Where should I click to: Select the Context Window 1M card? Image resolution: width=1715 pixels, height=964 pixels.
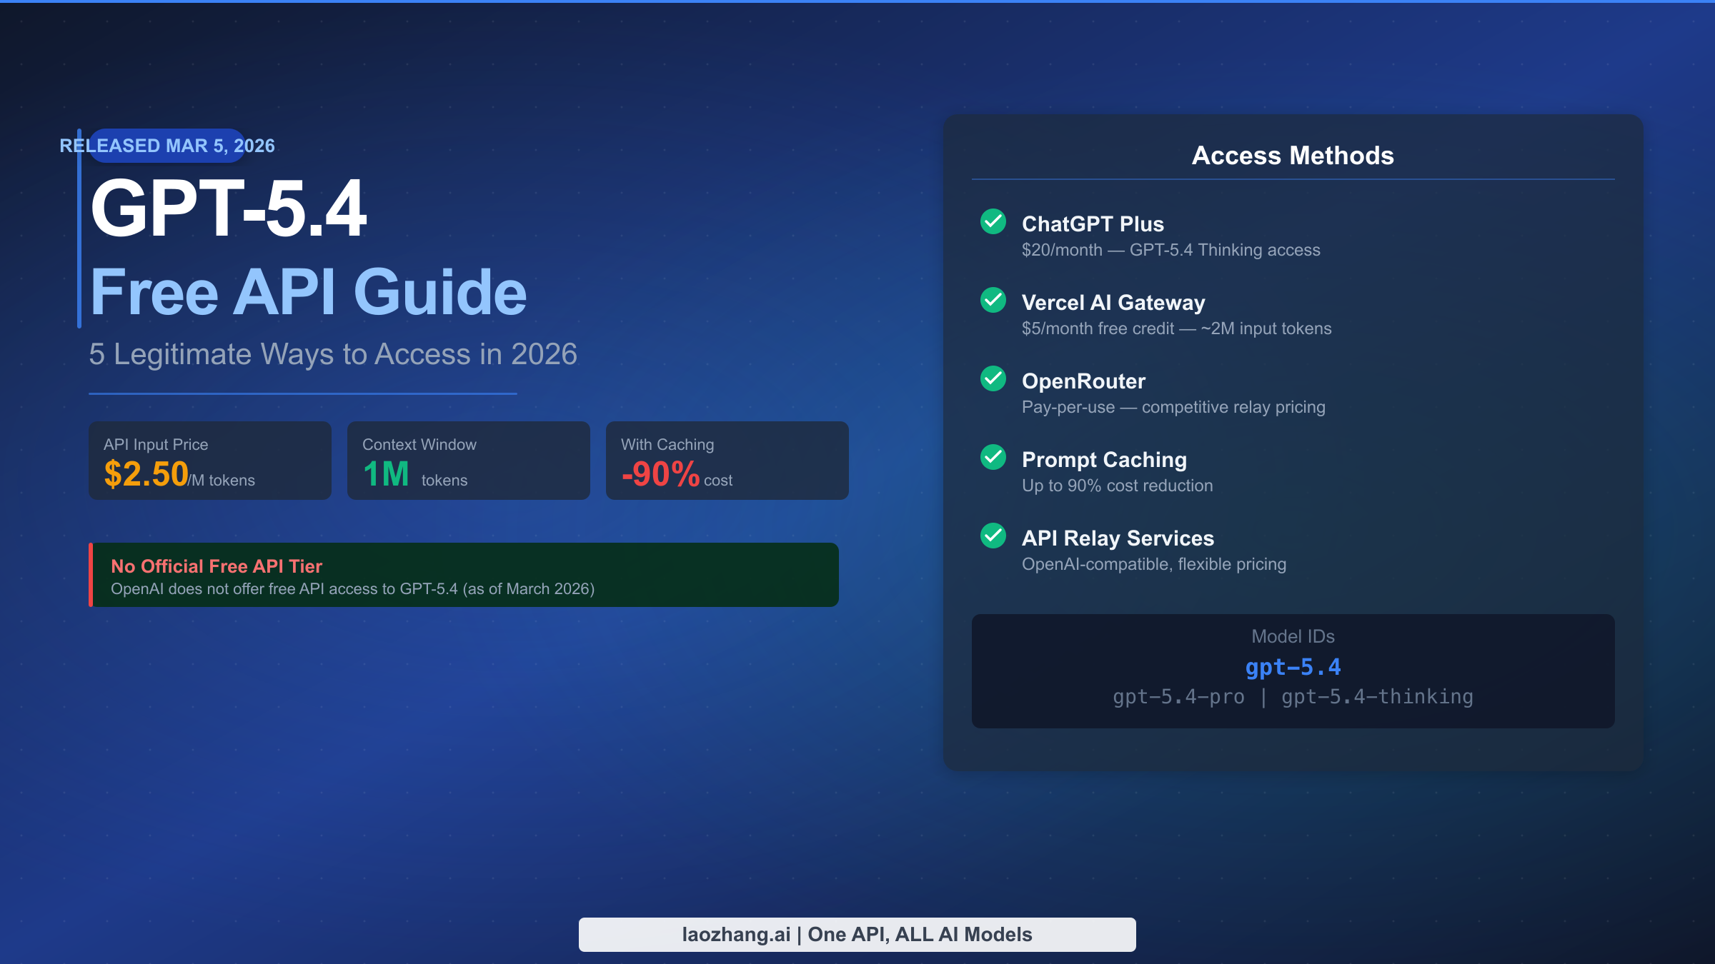tap(469, 461)
